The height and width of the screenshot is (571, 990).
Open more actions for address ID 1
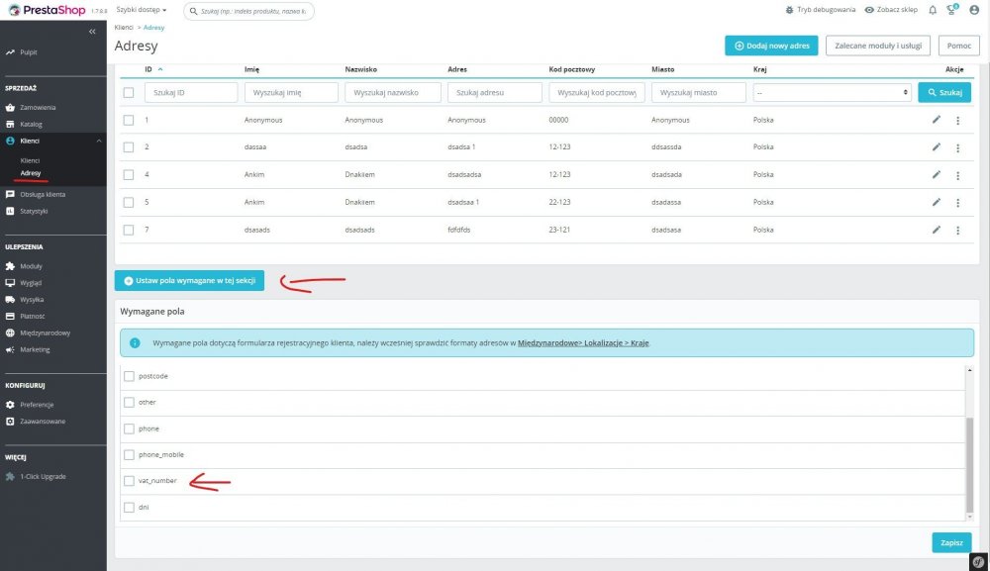tap(957, 121)
